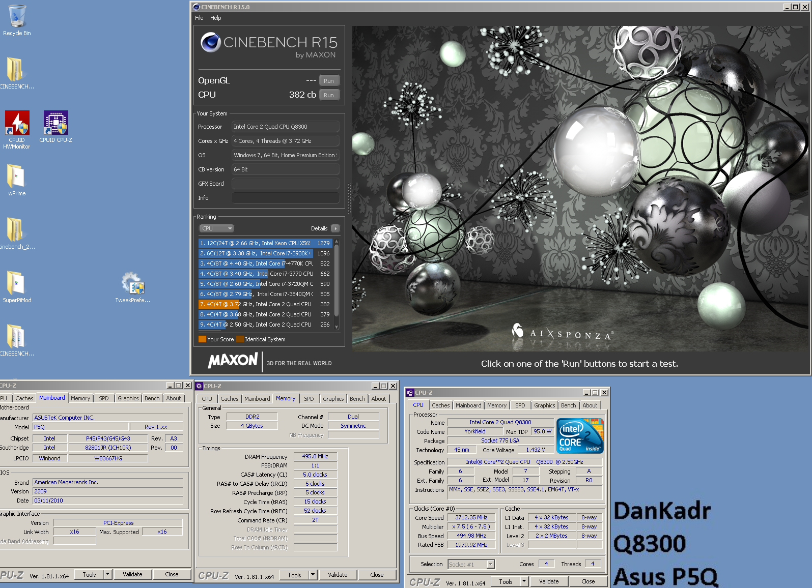The width and height of the screenshot is (812, 588).
Task: Click the Ranking list scrollbar
Action: coord(337,284)
